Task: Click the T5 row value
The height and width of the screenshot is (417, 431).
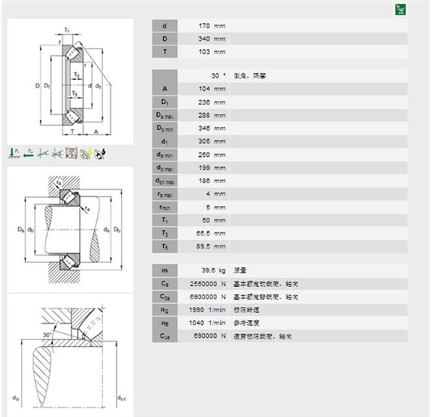Action: (211, 246)
